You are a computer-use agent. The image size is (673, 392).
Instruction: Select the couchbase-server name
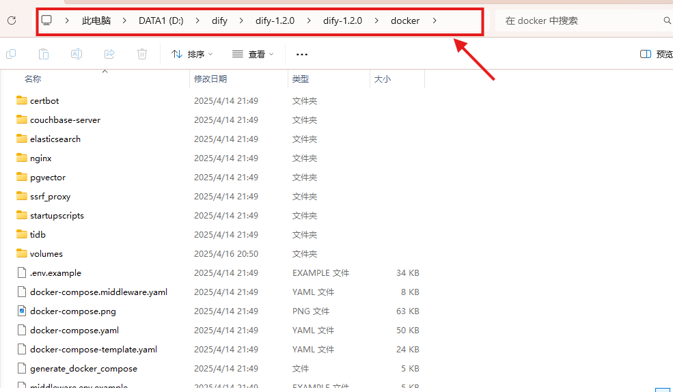tap(65, 120)
